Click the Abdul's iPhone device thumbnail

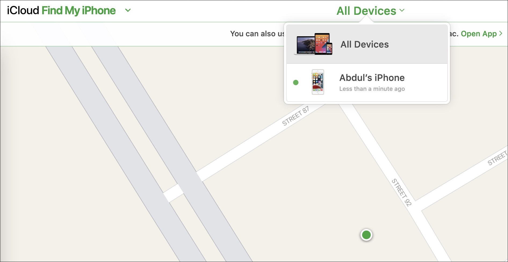point(318,82)
